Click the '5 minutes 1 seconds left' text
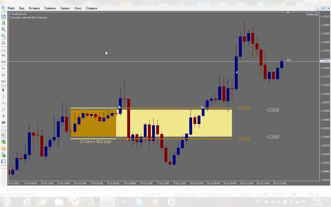Screen dimensions: 331x207 pos(28,18)
